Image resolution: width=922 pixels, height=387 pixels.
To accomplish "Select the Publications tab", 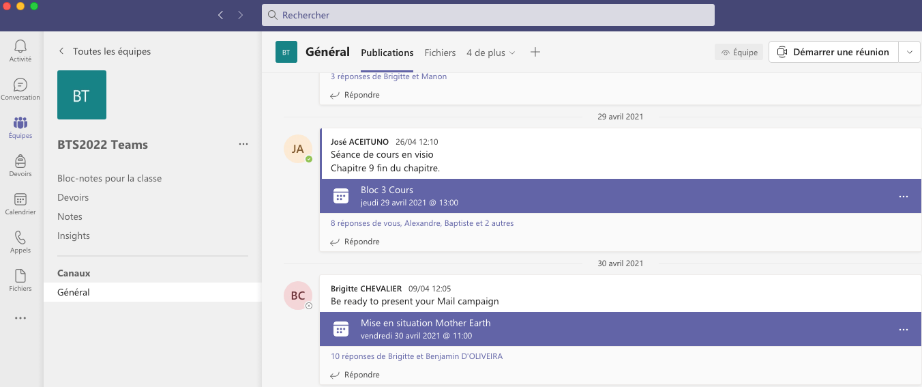I will point(387,53).
